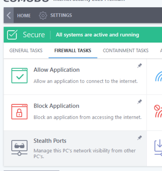The image size is (162, 171).
Task: Go to HOME
Action: [24, 16]
